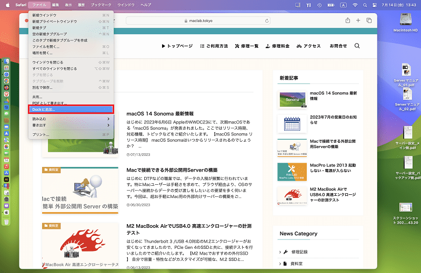Open Safari's share button
Image resolution: width=421 pixels, height=273 pixels.
[348, 20]
